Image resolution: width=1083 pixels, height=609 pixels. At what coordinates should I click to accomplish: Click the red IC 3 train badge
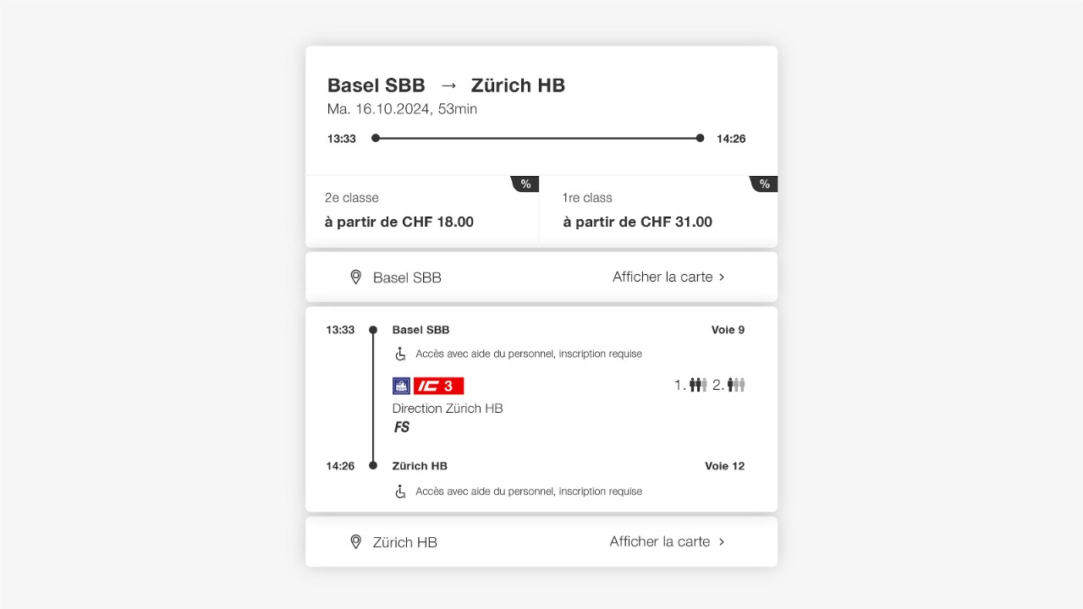(x=438, y=386)
